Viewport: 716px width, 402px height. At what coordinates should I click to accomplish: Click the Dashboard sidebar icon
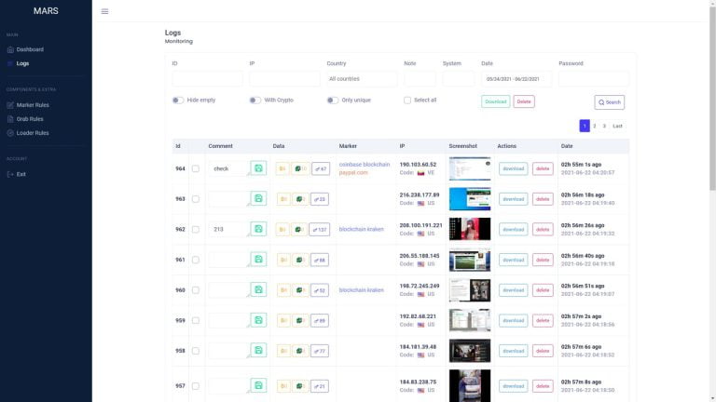tap(10, 49)
